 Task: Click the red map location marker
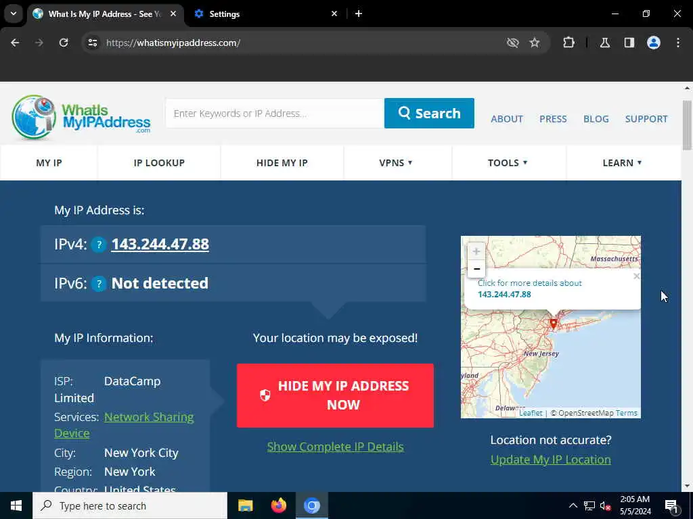[553, 324]
